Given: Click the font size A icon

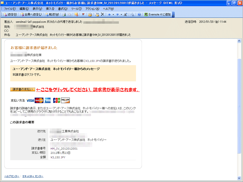Looking at the screenshot, I should click(125, 15).
